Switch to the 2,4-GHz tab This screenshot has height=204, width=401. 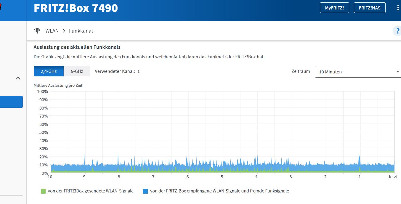coord(49,71)
